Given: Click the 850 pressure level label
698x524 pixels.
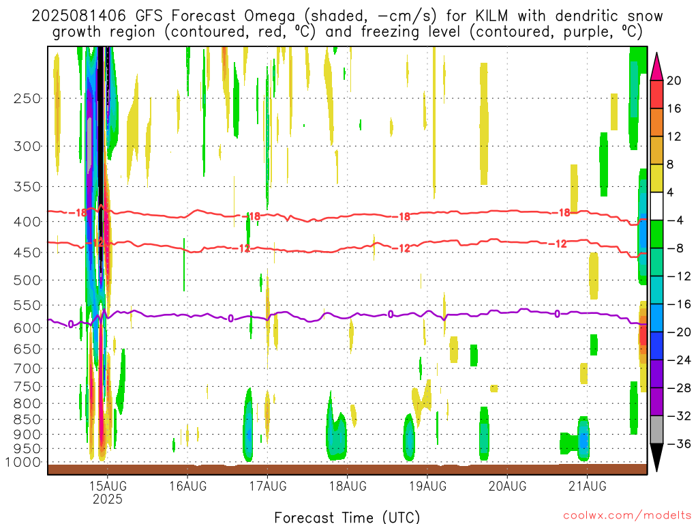Looking at the screenshot, I should point(27,420).
